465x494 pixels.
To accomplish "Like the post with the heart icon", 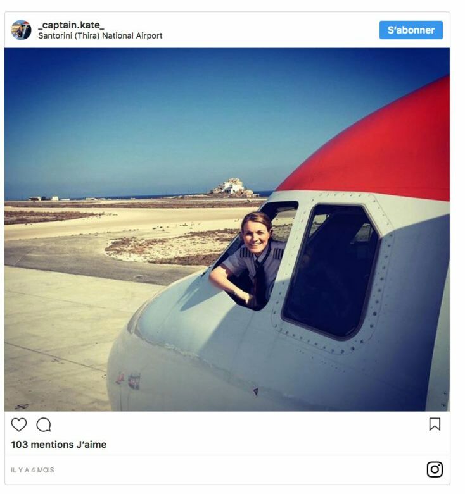I will coord(19,424).
